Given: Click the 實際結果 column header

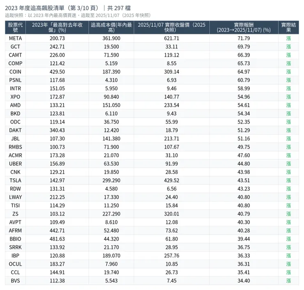Looking at the screenshot, I should point(288,28).
